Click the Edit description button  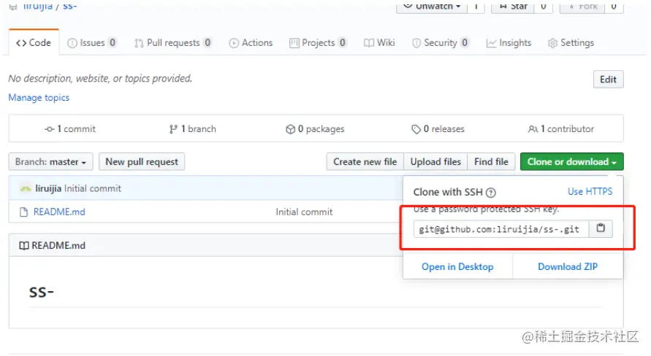pyautogui.click(x=608, y=80)
